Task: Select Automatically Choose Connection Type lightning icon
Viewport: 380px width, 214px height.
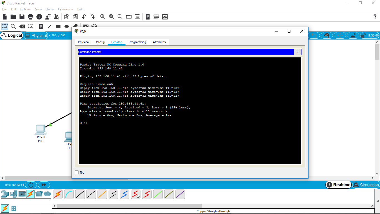Action: click(x=58, y=194)
